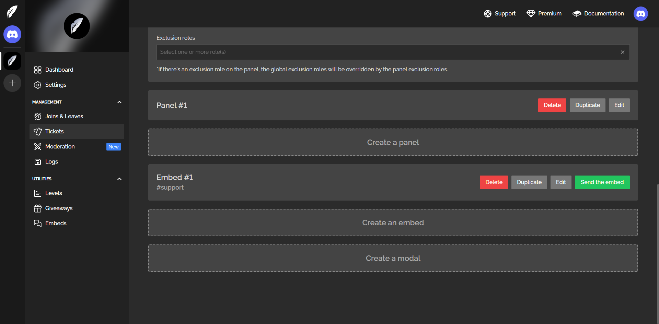Click the add server plus icon
Image resolution: width=659 pixels, height=324 pixels.
(12, 83)
